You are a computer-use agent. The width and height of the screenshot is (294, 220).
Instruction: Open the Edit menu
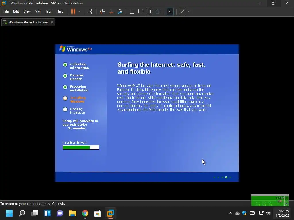click(16, 11)
